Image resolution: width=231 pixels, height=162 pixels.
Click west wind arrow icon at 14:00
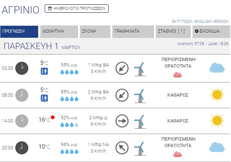pyautogui.click(x=122, y=121)
